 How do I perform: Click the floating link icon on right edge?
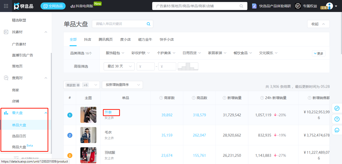pos(337,108)
